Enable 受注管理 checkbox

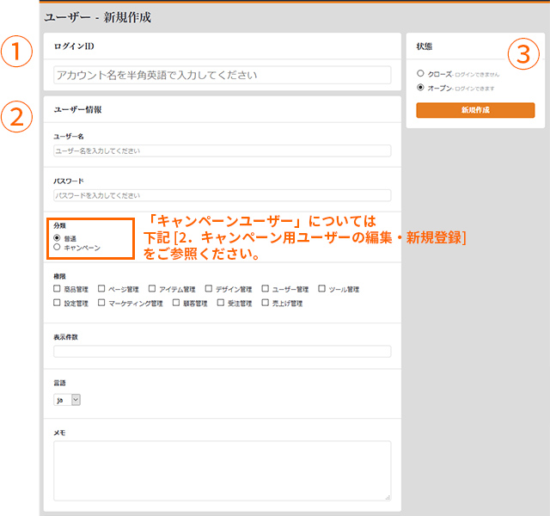pyautogui.click(x=221, y=304)
